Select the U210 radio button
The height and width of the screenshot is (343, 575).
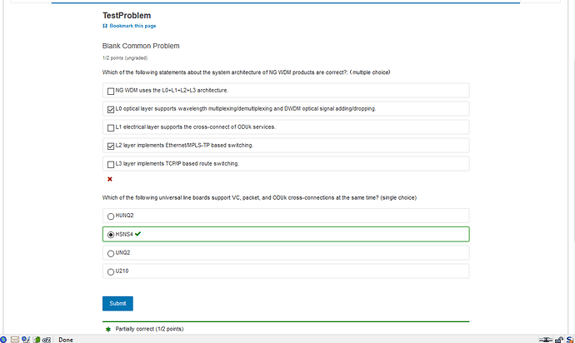pyautogui.click(x=111, y=271)
